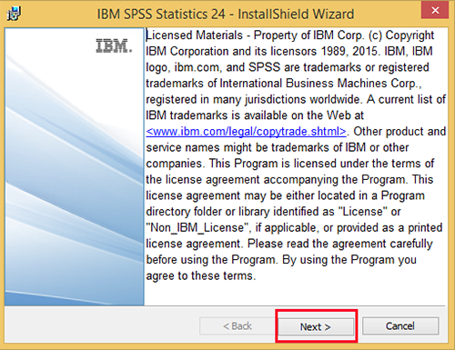Click the line starting "Non_IBM_License"

[294, 228]
